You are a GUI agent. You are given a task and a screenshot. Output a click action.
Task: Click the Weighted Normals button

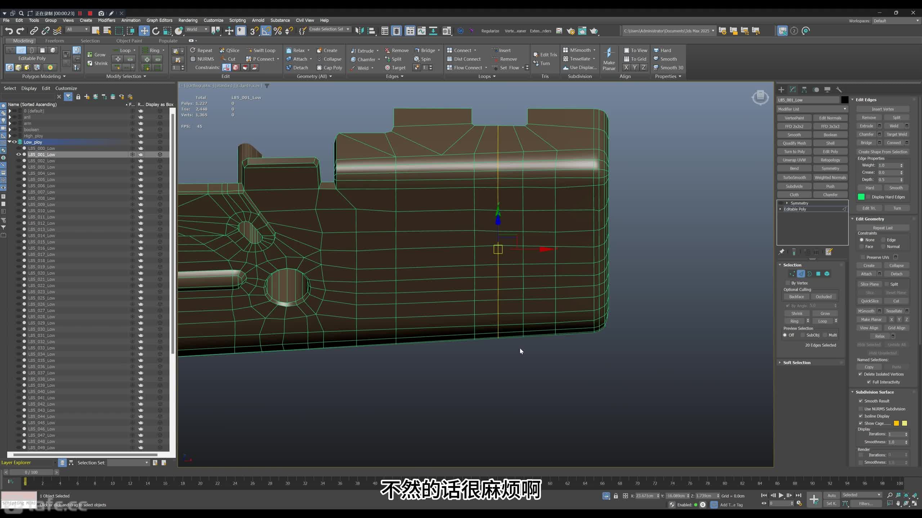pyautogui.click(x=830, y=178)
